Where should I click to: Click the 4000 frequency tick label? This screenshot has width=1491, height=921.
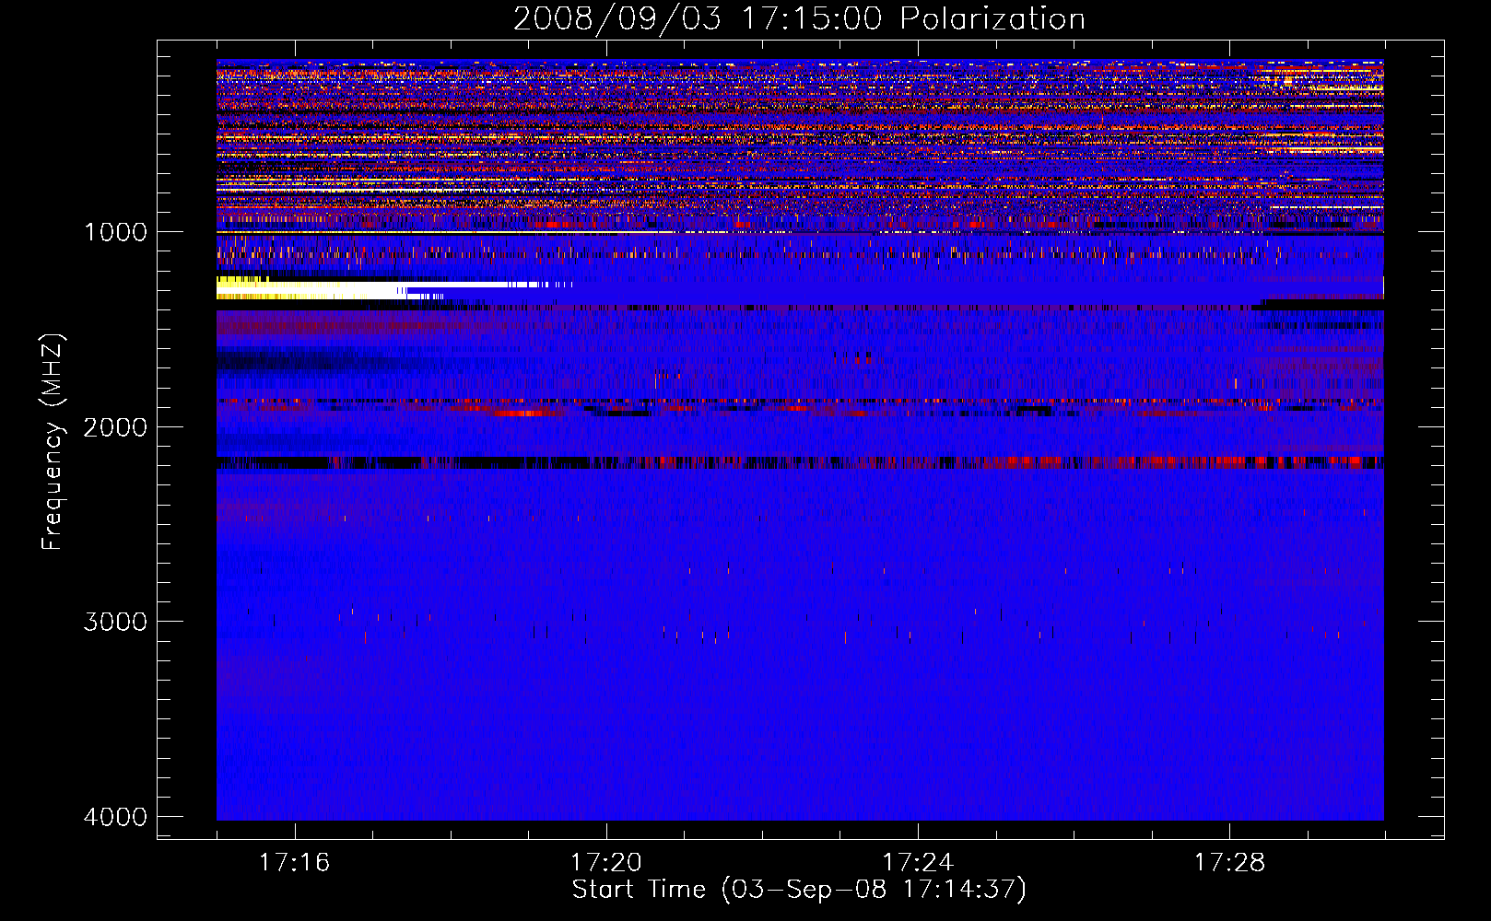115,817
